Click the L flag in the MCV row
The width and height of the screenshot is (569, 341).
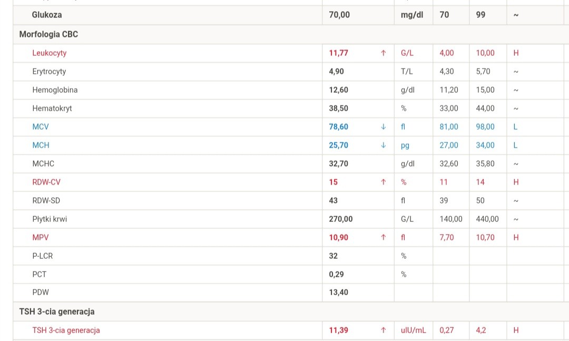coord(515,126)
